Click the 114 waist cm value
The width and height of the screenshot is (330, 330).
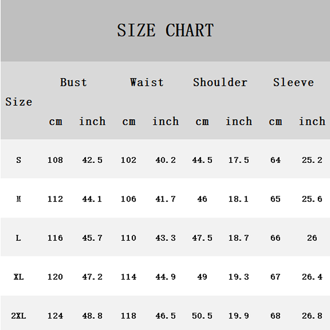coord(128,277)
